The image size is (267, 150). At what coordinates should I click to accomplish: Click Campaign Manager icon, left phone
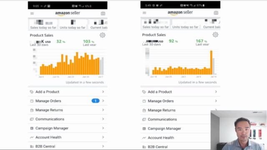[32, 128]
